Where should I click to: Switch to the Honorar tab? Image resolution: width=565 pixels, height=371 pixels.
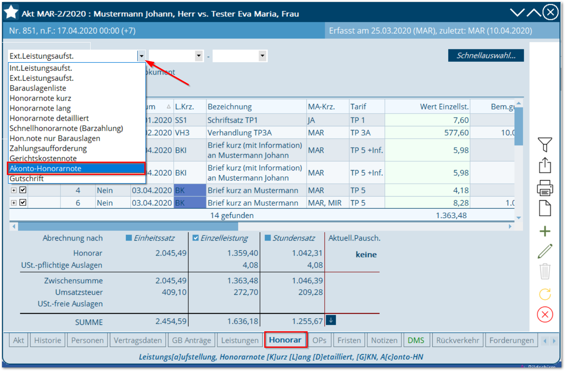[286, 340]
